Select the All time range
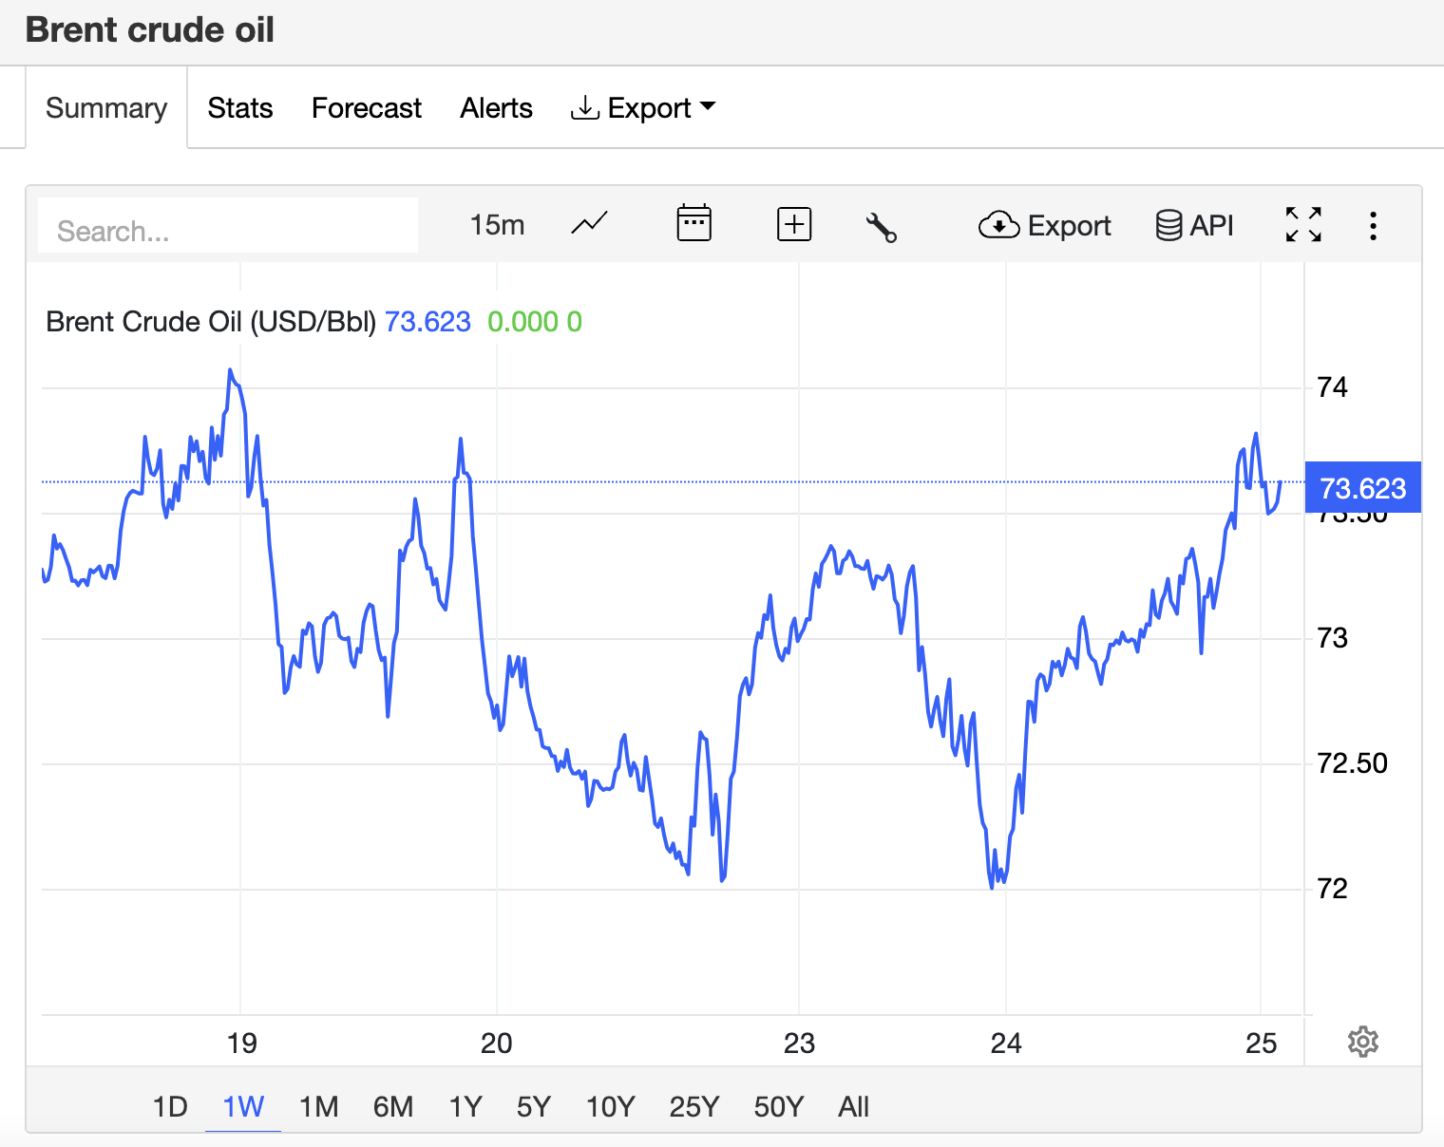The image size is (1444, 1147). click(x=854, y=1107)
